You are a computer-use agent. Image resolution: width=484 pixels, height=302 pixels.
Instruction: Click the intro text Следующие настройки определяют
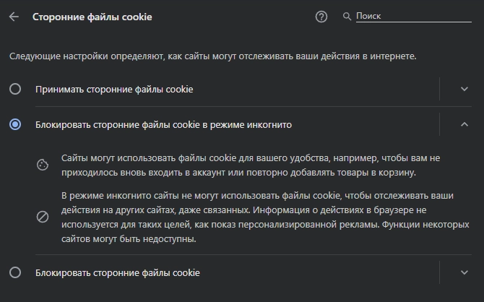pyautogui.click(x=212, y=56)
